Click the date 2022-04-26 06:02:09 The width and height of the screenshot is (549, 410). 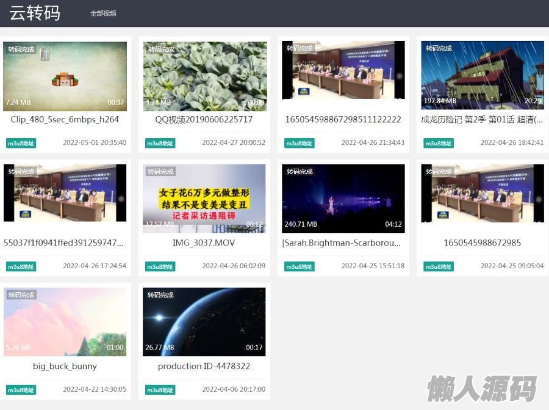pyautogui.click(x=234, y=266)
